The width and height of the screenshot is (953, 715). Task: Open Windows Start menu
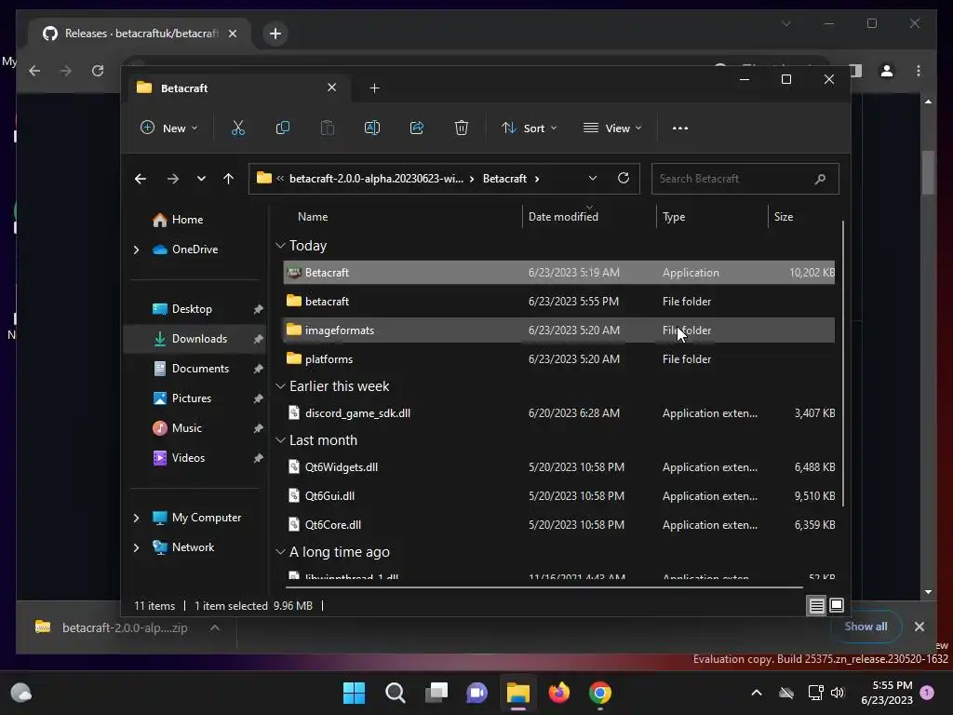click(x=354, y=693)
